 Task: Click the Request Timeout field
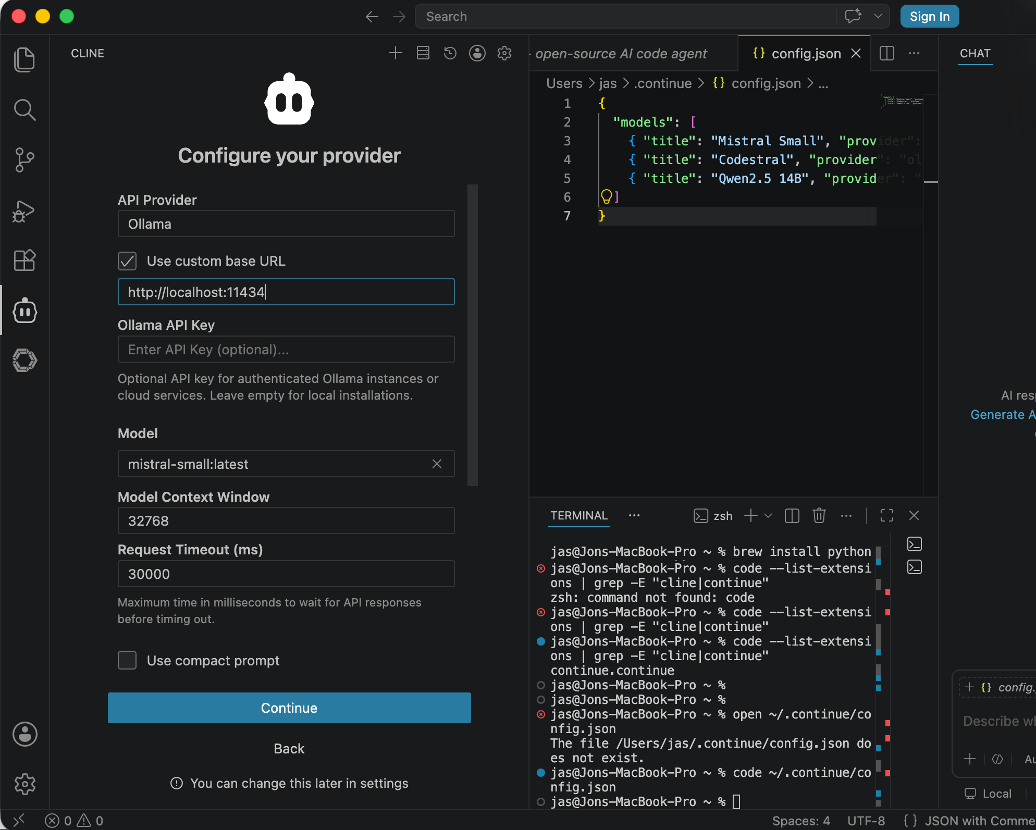click(x=286, y=574)
